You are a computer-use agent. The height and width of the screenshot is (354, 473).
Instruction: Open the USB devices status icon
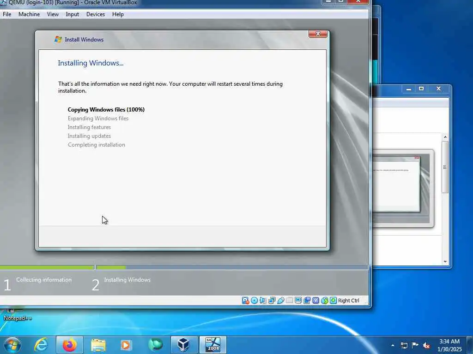280,301
